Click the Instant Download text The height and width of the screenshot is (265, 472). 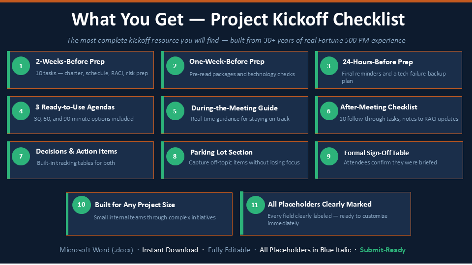click(x=170, y=250)
